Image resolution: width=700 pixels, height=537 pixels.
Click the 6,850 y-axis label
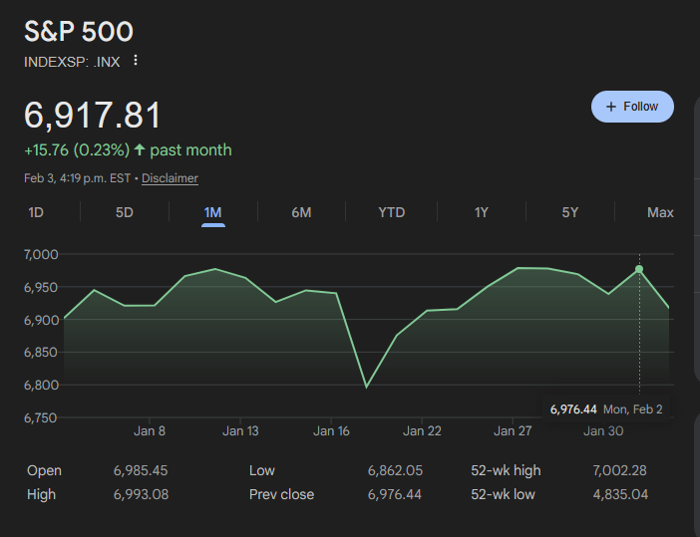41,353
